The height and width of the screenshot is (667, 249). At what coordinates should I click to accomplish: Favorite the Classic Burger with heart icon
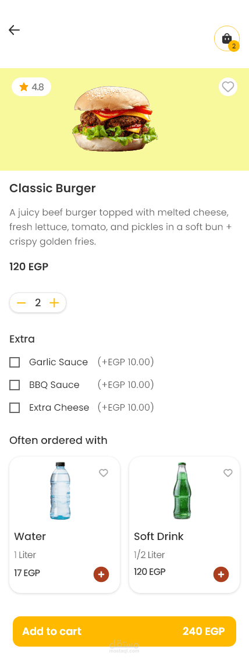pyautogui.click(x=228, y=87)
